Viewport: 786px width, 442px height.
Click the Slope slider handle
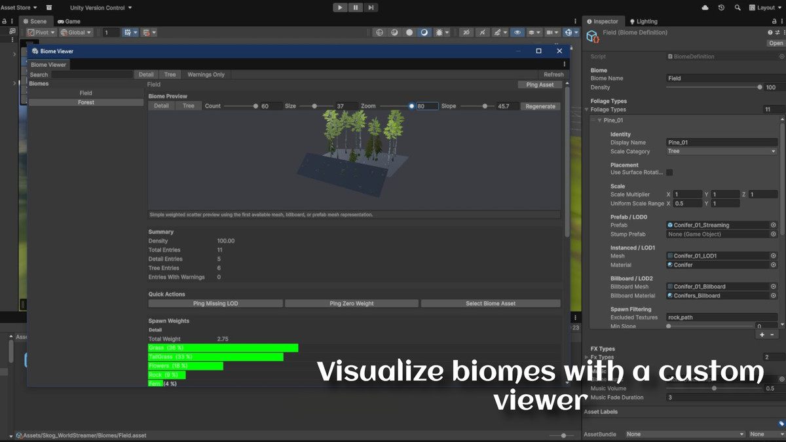click(x=485, y=106)
